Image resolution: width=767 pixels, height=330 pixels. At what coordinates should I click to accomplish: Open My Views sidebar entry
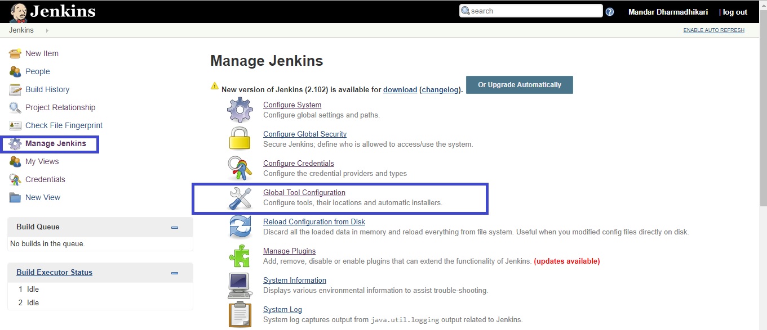pos(42,161)
